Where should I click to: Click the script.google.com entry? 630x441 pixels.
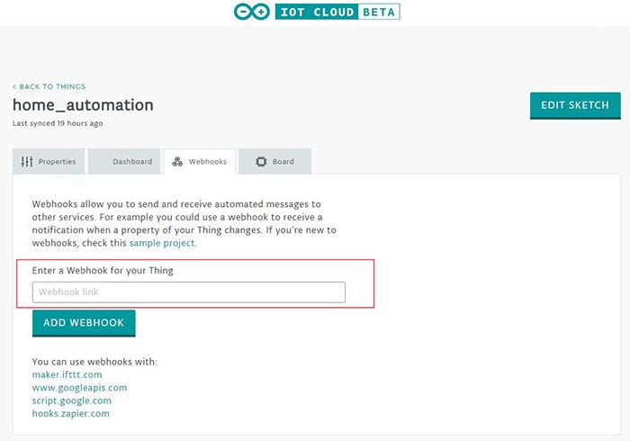pyautogui.click(x=72, y=400)
